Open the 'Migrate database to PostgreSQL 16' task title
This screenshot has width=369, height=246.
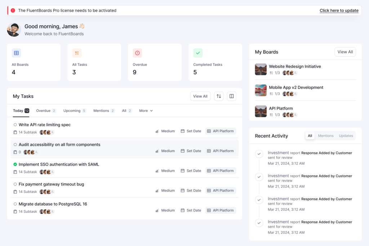(53, 204)
